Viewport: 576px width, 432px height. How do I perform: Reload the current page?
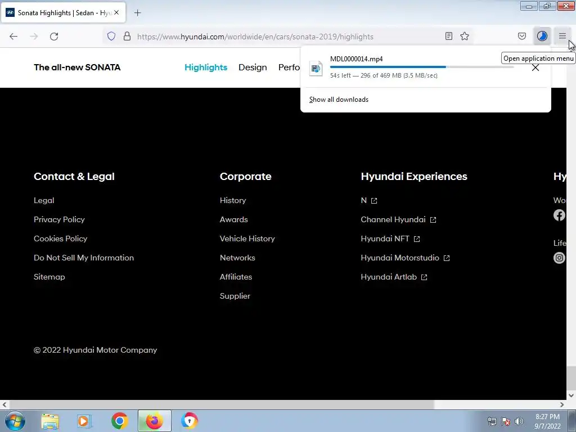coord(54,37)
